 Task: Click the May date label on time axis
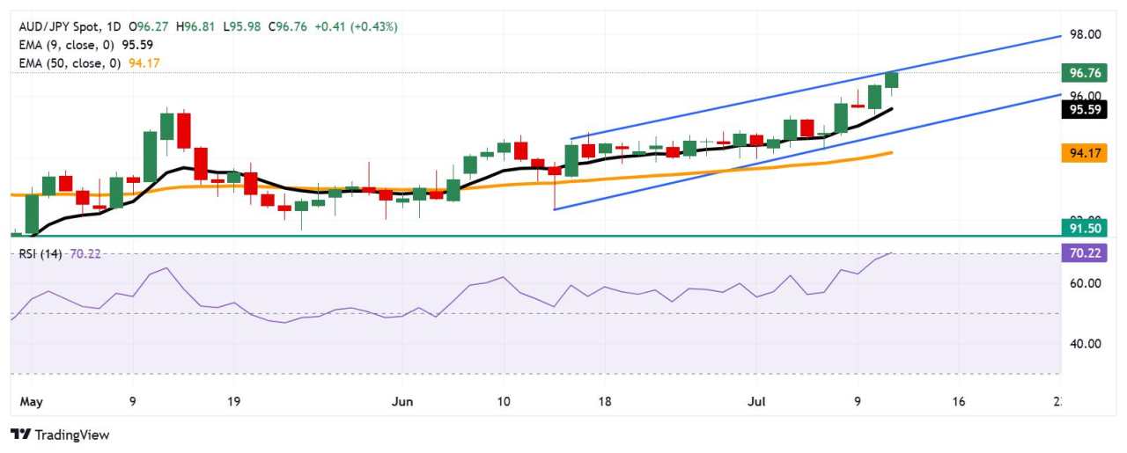click(30, 402)
